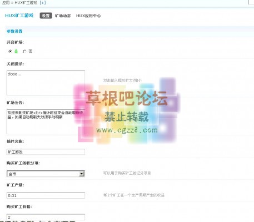Click the 购买矿工的积分项 label

click(x=23, y=163)
